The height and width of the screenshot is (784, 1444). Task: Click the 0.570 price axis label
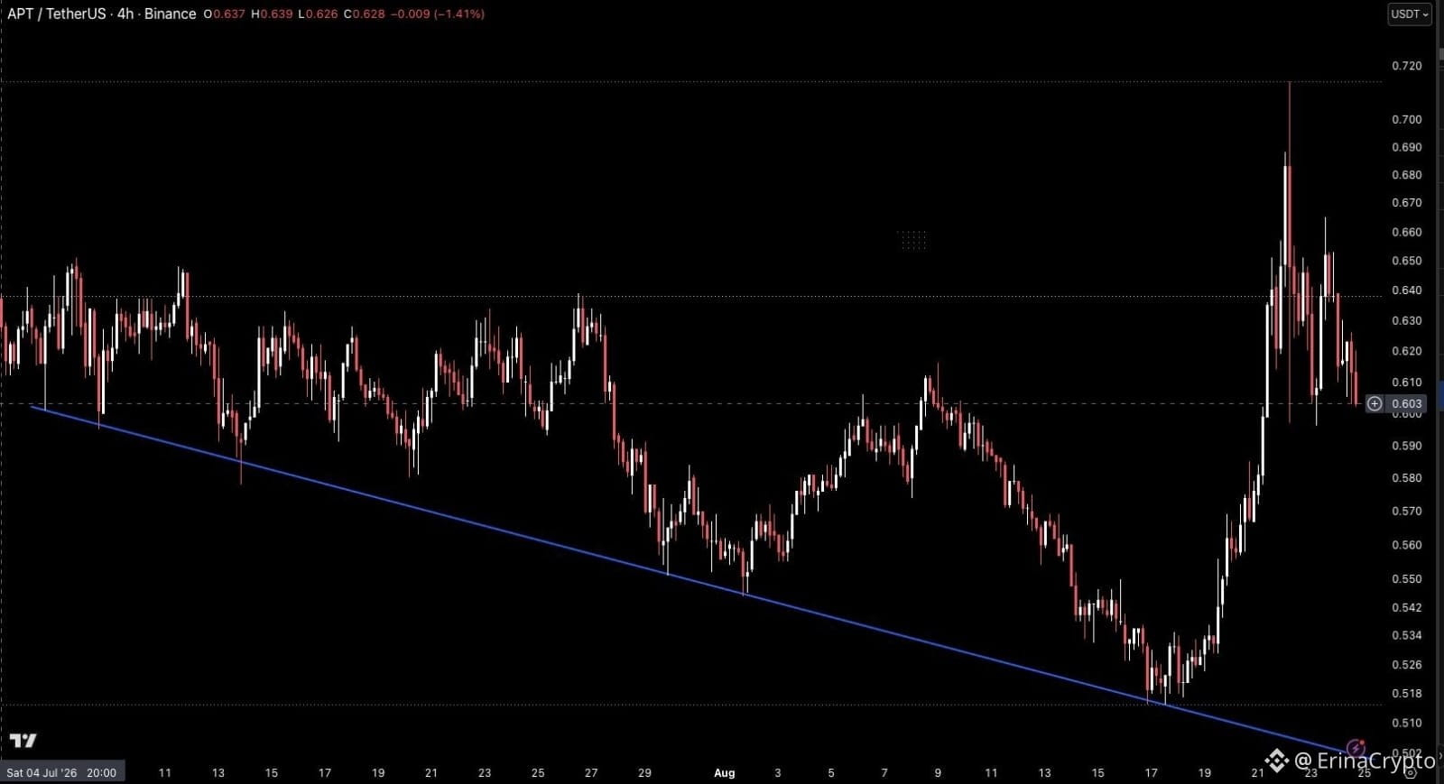1407,511
